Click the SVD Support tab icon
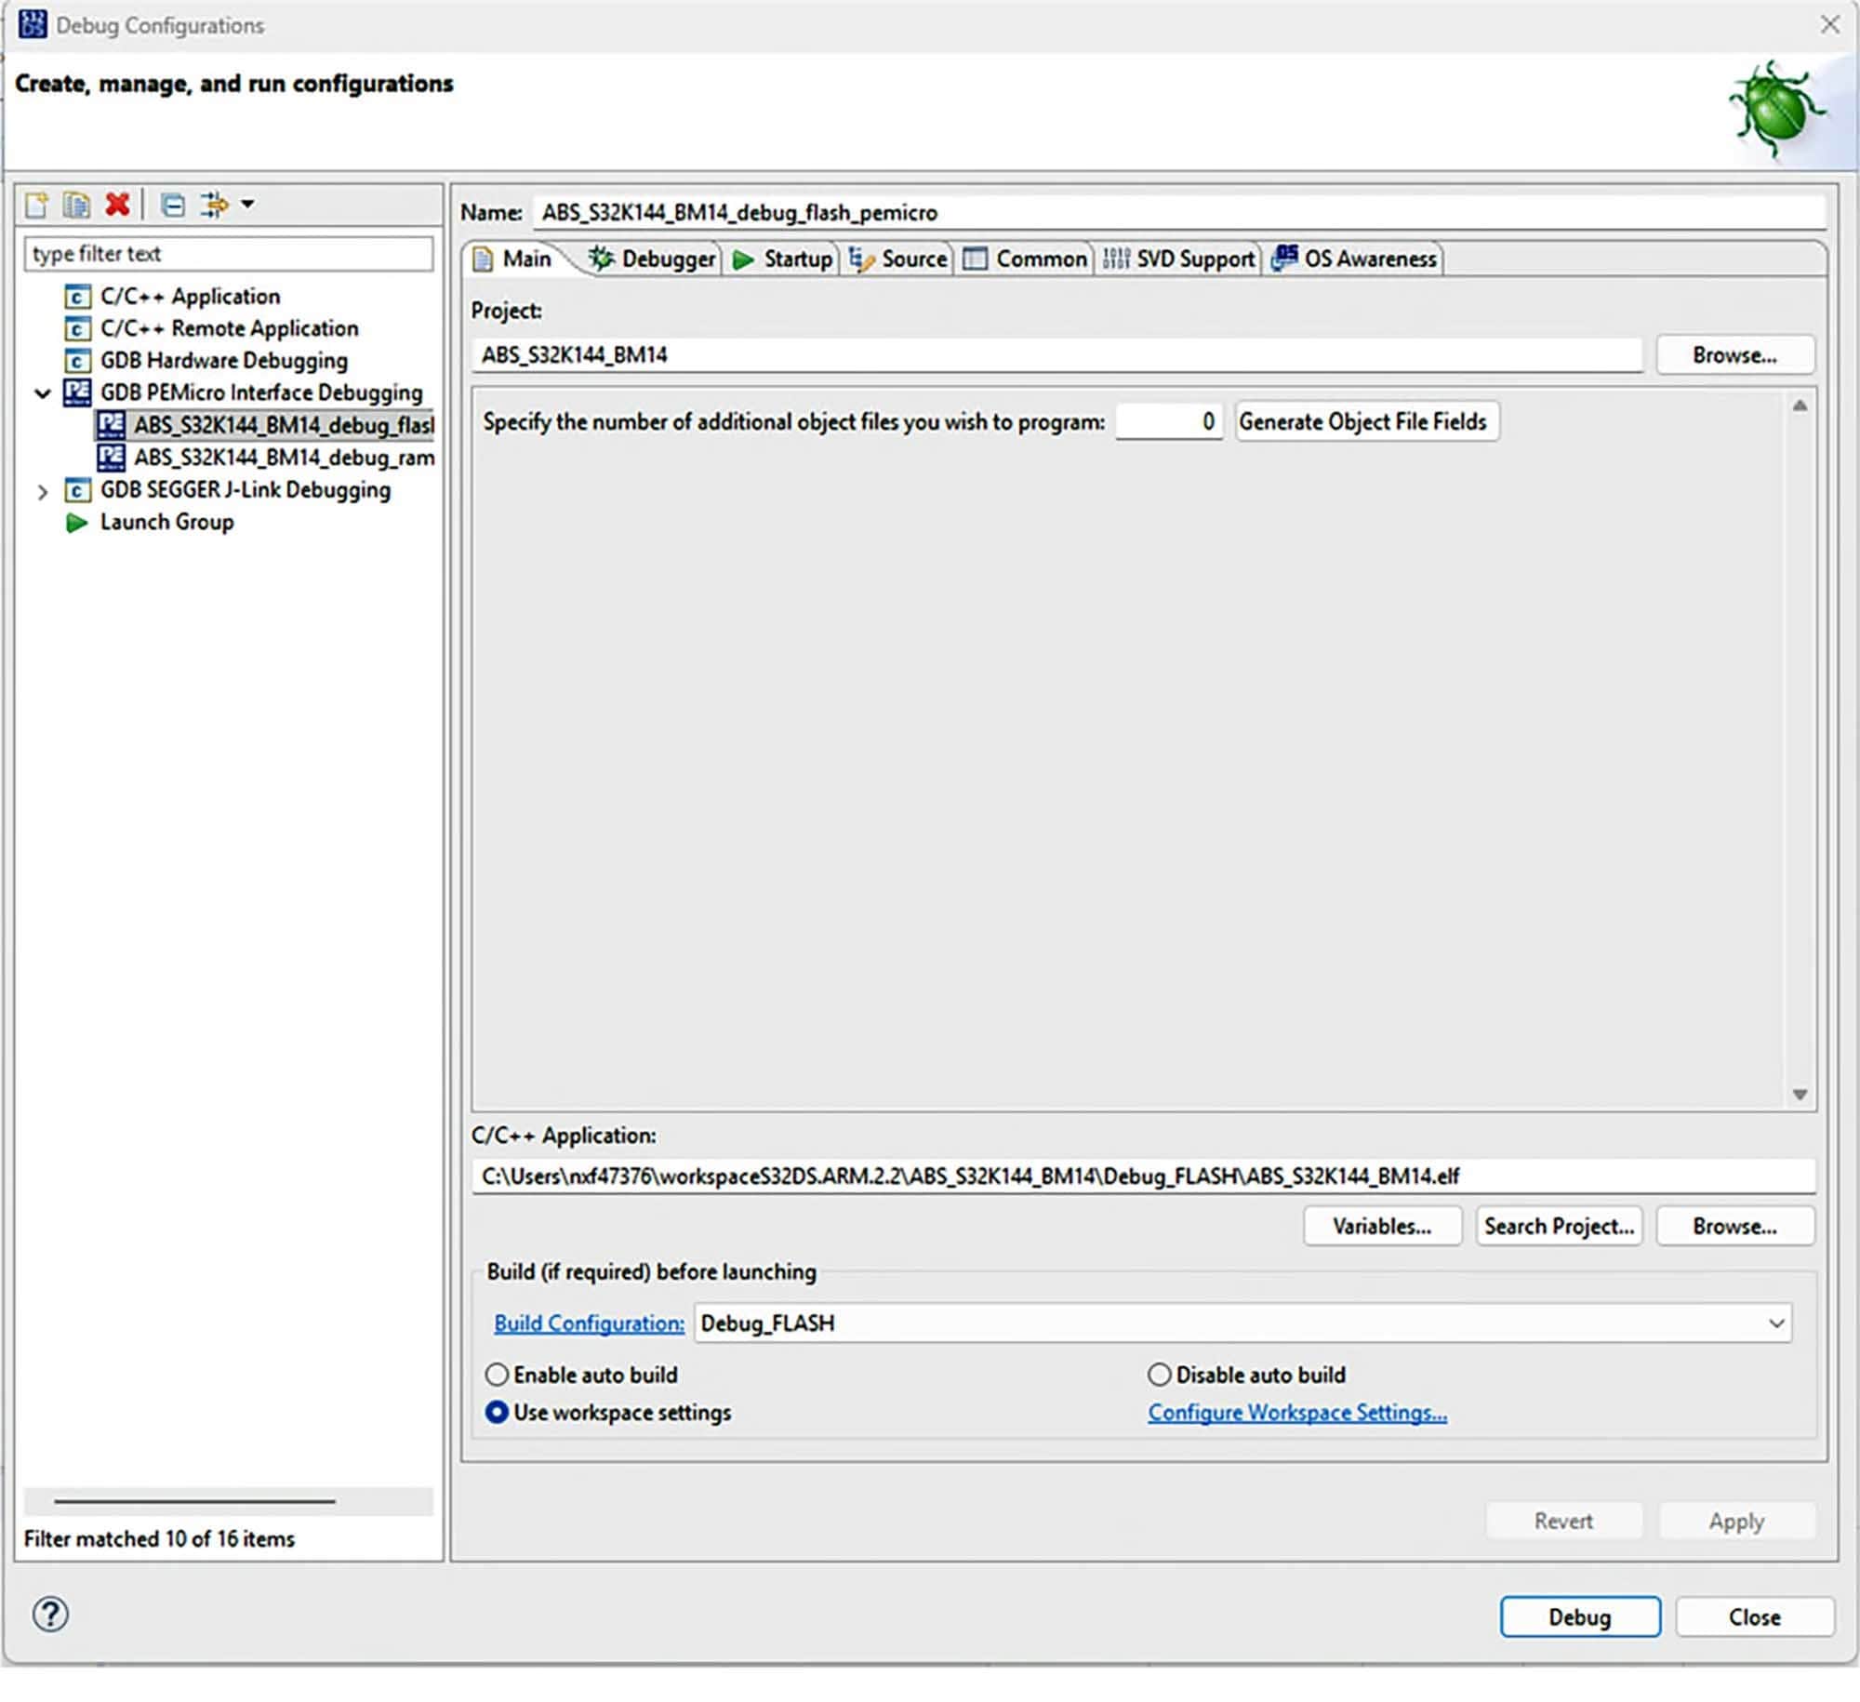Image resolution: width=1860 pixels, height=1702 pixels. coord(1116,259)
